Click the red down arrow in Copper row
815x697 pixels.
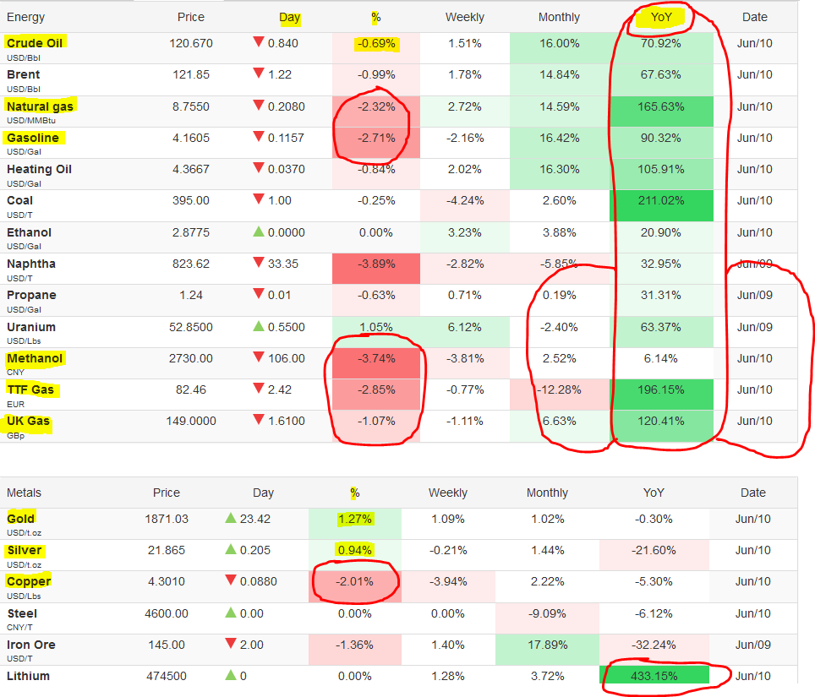point(231,580)
